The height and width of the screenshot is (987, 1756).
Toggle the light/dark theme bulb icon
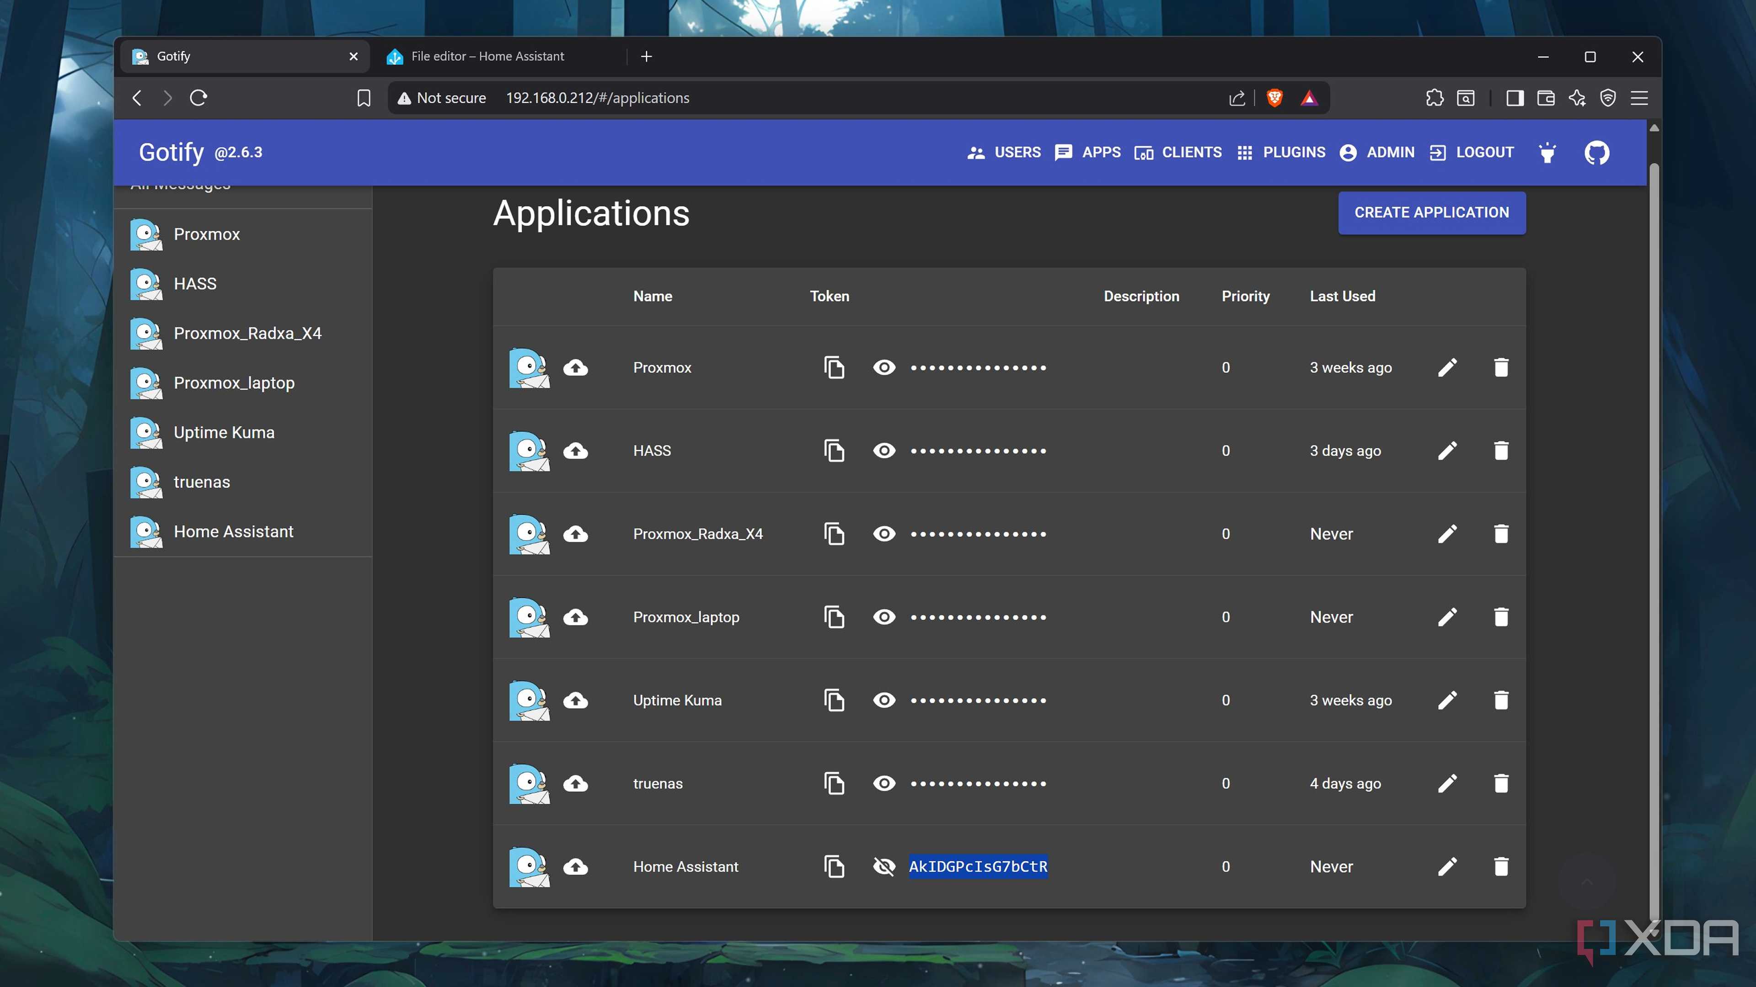click(1547, 153)
